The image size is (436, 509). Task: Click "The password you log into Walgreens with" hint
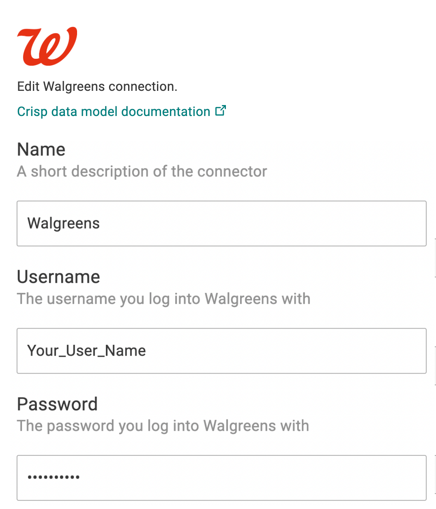pos(163,426)
